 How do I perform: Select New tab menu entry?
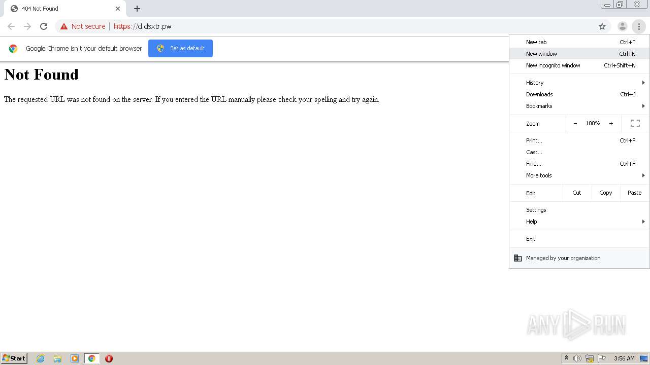click(579, 42)
